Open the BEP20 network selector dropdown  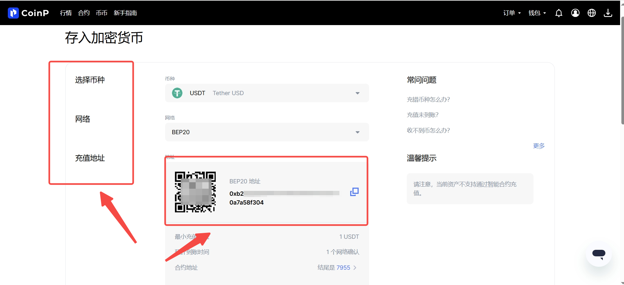click(x=267, y=132)
